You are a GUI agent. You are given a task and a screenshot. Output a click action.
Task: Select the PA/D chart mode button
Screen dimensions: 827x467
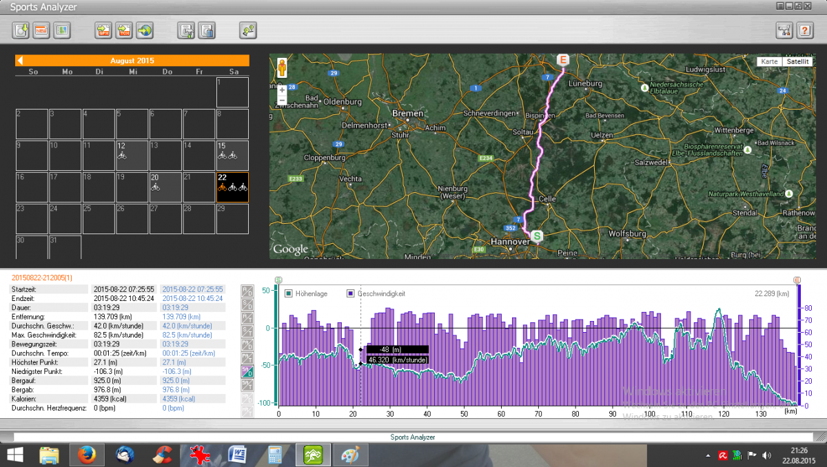[x=247, y=344]
